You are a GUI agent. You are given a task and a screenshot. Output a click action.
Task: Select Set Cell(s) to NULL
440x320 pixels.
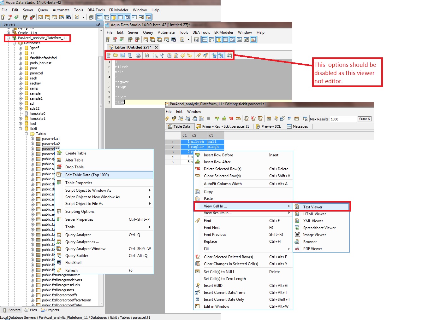(243, 272)
